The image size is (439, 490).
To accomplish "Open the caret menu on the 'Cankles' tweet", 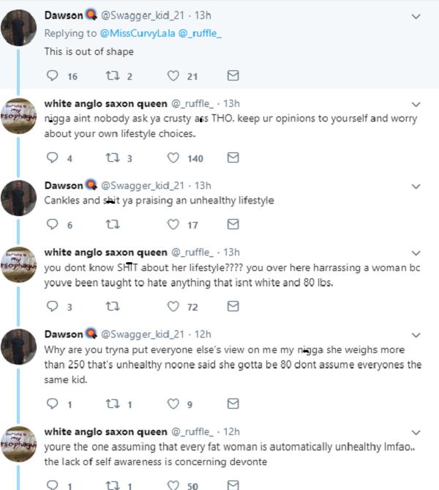I will coord(416,186).
